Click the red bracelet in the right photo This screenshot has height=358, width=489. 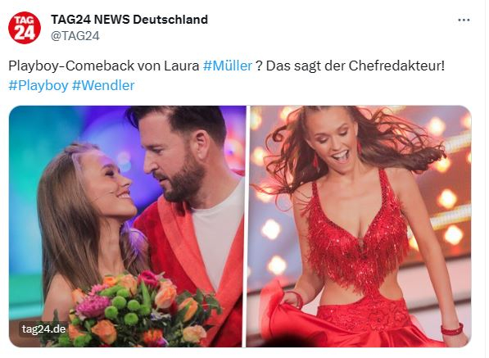452,329
